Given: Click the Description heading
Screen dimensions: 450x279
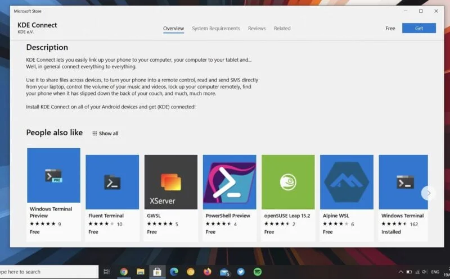Looking at the screenshot, I should [x=47, y=47].
